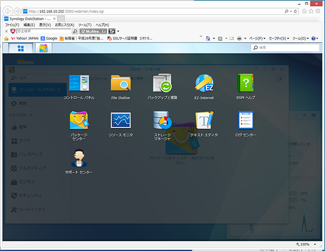325x251 pixels.
Task: Go back in the browser
Action: (8, 11)
